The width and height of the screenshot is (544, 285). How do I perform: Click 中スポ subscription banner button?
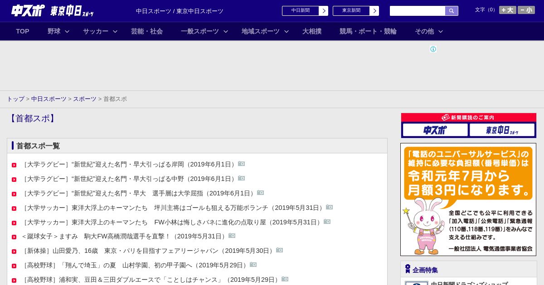(x=435, y=130)
